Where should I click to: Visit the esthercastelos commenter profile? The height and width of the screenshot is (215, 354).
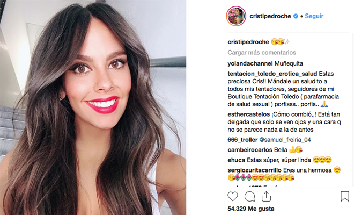click(248, 114)
